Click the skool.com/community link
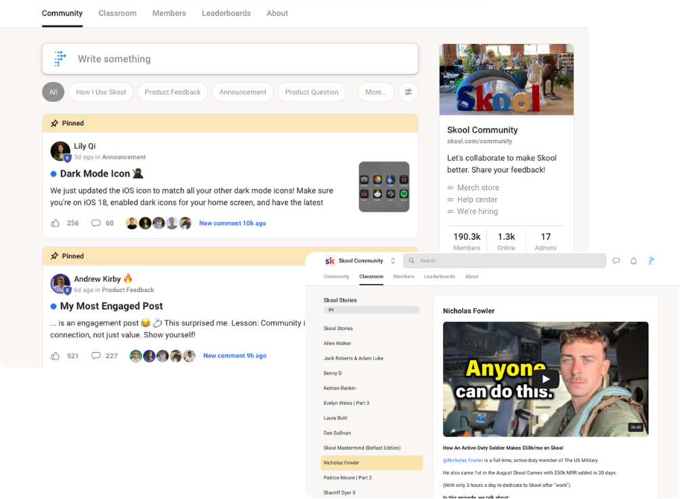The width and height of the screenshot is (680, 499). pos(480,141)
